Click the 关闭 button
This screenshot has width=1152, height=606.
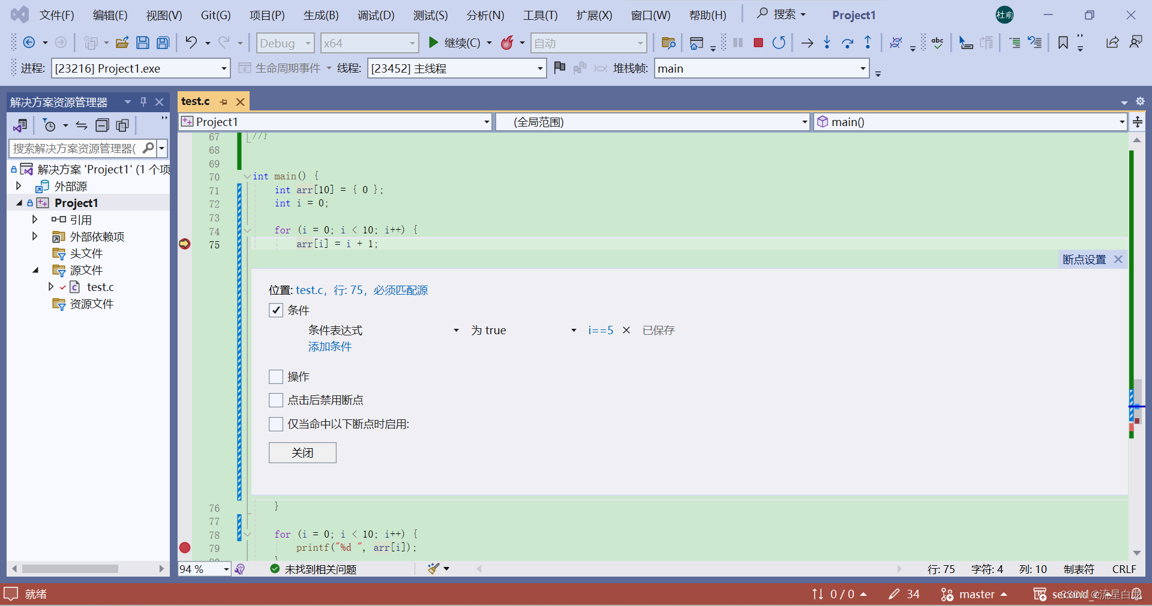pyautogui.click(x=302, y=452)
